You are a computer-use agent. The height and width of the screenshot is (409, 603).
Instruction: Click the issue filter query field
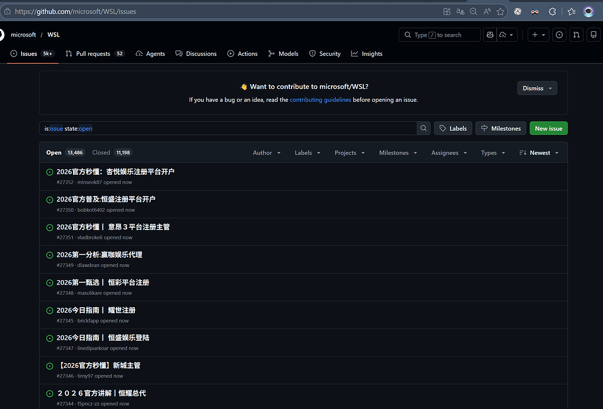tap(228, 128)
